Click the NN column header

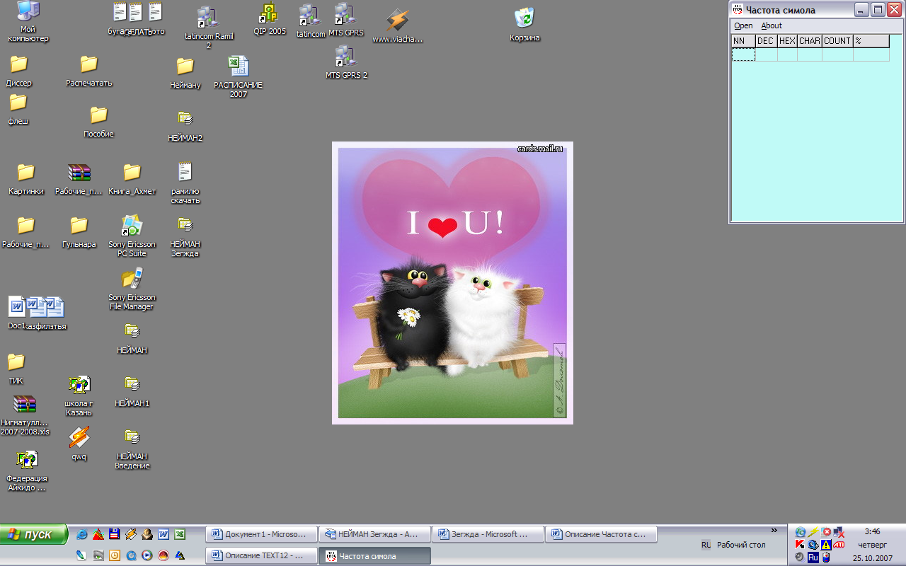pos(743,41)
